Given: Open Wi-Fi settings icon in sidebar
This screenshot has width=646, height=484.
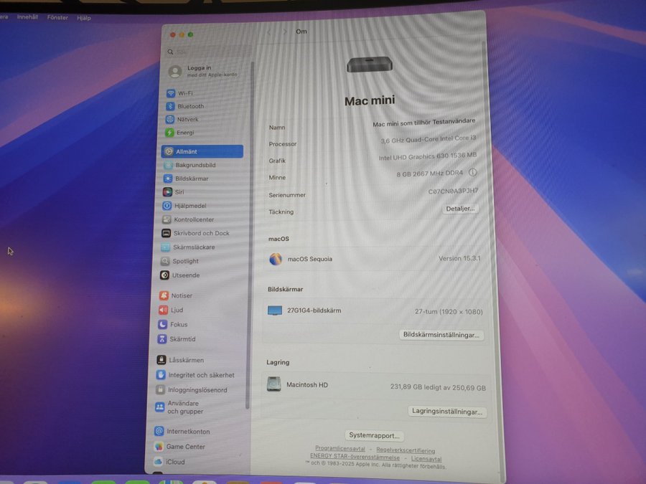Looking at the screenshot, I should click(x=171, y=93).
